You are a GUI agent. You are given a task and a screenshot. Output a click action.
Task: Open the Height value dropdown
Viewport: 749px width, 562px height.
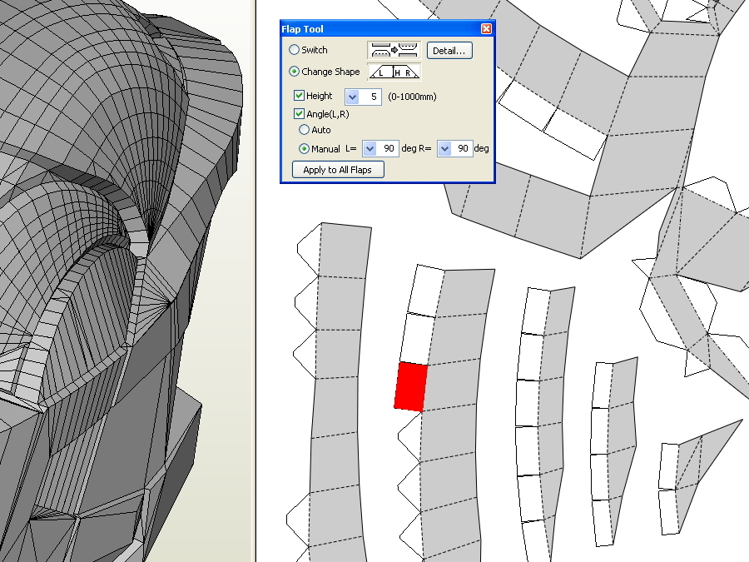[353, 97]
